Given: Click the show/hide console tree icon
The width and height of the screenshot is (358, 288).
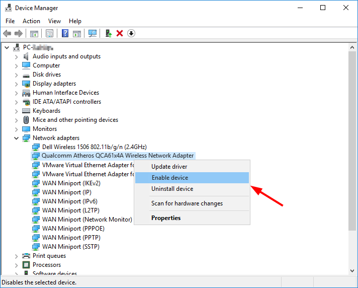Looking at the screenshot, I should point(34,33).
